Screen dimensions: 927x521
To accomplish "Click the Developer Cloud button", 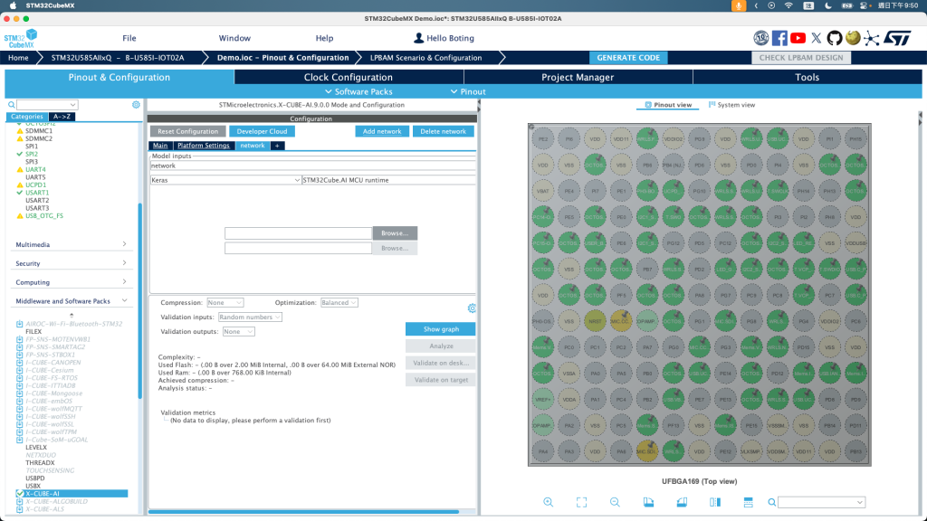I will click(262, 131).
